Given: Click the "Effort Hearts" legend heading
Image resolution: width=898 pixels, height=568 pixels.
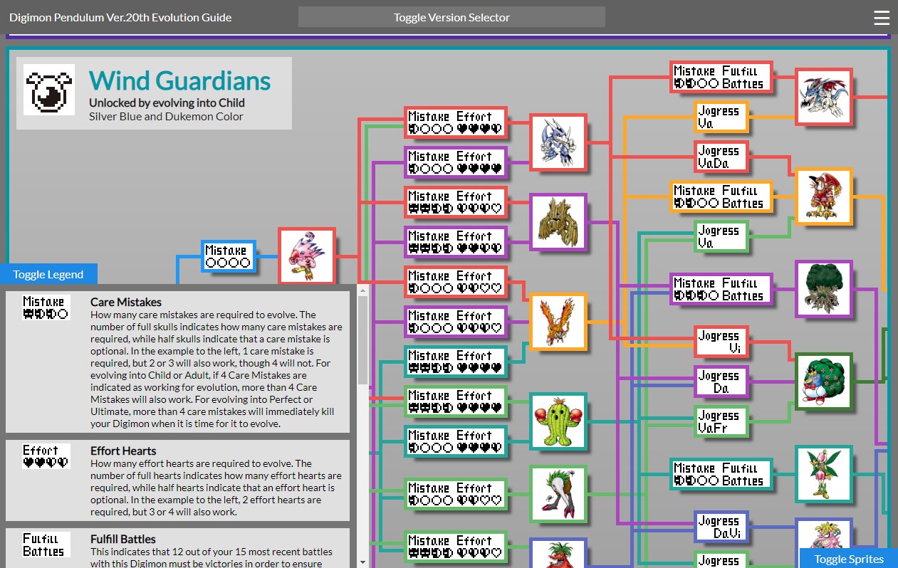Looking at the screenshot, I should click(x=123, y=451).
